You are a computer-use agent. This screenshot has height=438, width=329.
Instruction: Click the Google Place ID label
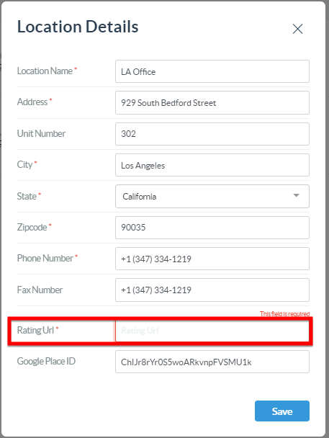[46, 361]
